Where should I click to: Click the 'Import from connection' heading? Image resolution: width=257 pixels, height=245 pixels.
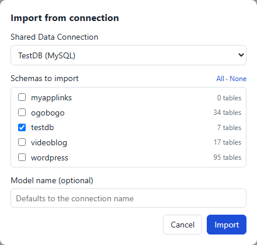point(65,18)
